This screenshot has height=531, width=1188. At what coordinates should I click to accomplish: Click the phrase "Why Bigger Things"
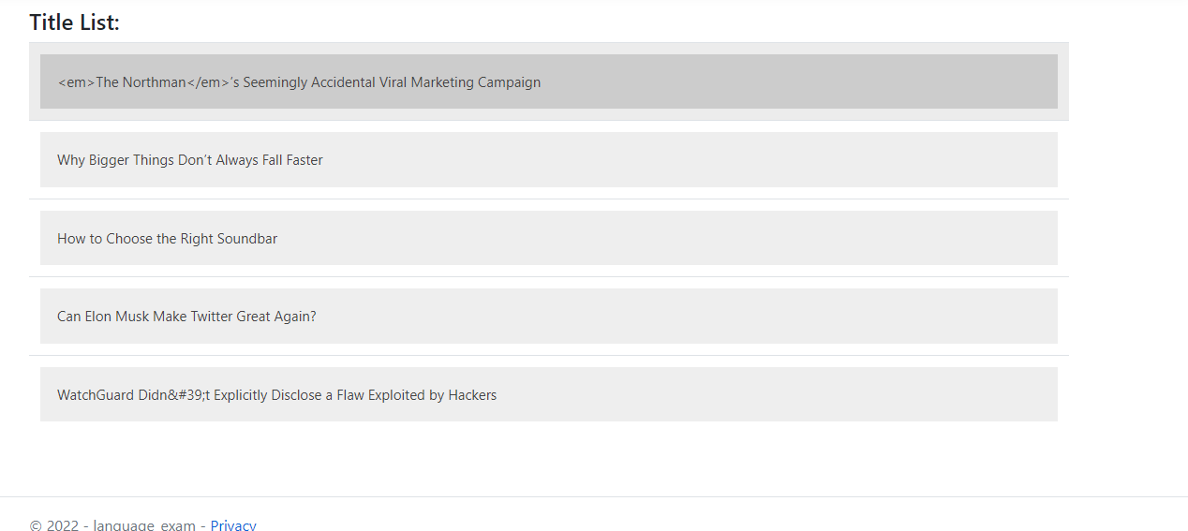(115, 160)
